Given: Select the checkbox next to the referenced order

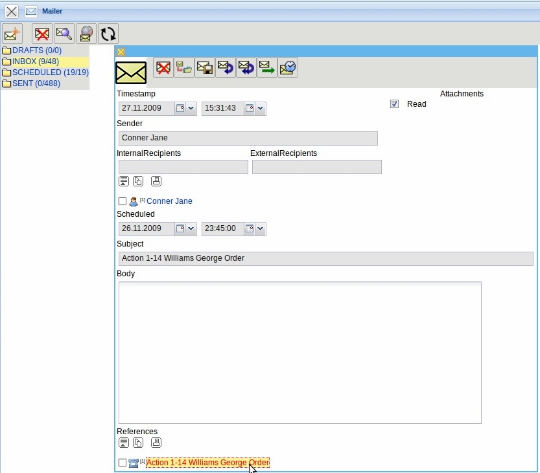Looking at the screenshot, I should [122, 463].
